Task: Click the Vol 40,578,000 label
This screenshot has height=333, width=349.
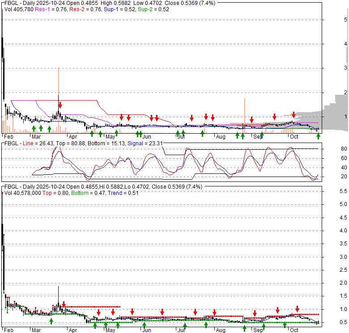Action: 25,193
